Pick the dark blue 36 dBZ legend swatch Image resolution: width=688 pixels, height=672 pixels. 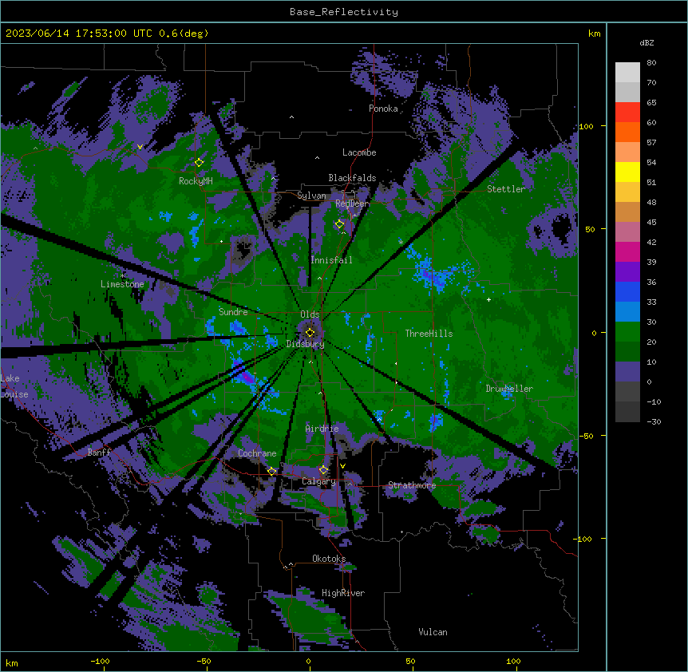click(627, 291)
